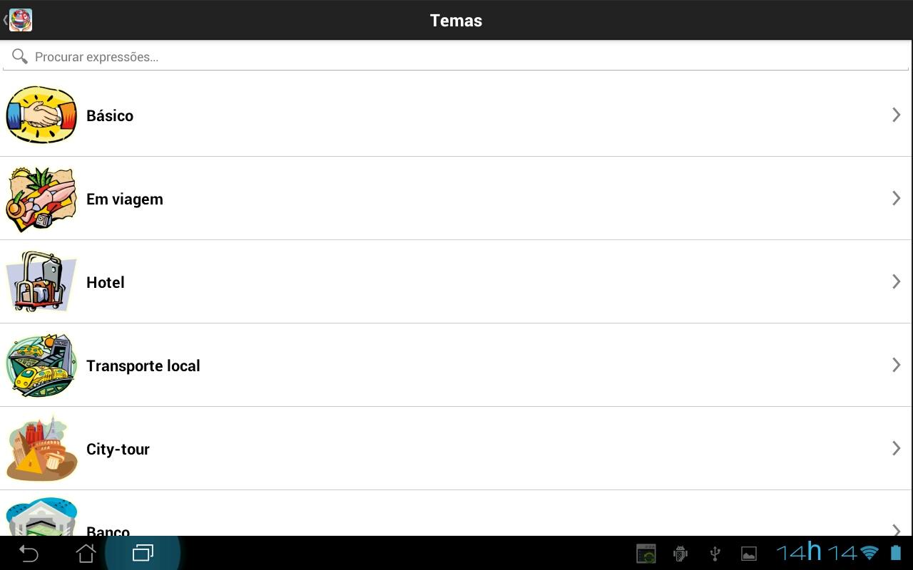This screenshot has width=913, height=570.
Task: Focus the Procurar expressões search field
Action: point(456,57)
